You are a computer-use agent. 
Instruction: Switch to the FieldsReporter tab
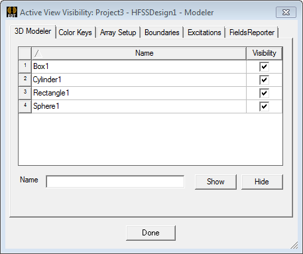[252, 32]
